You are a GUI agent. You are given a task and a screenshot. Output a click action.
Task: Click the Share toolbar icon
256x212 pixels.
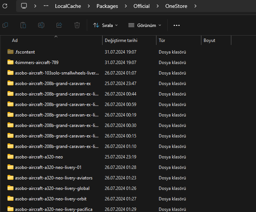pyautogui.click(x=59, y=25)
